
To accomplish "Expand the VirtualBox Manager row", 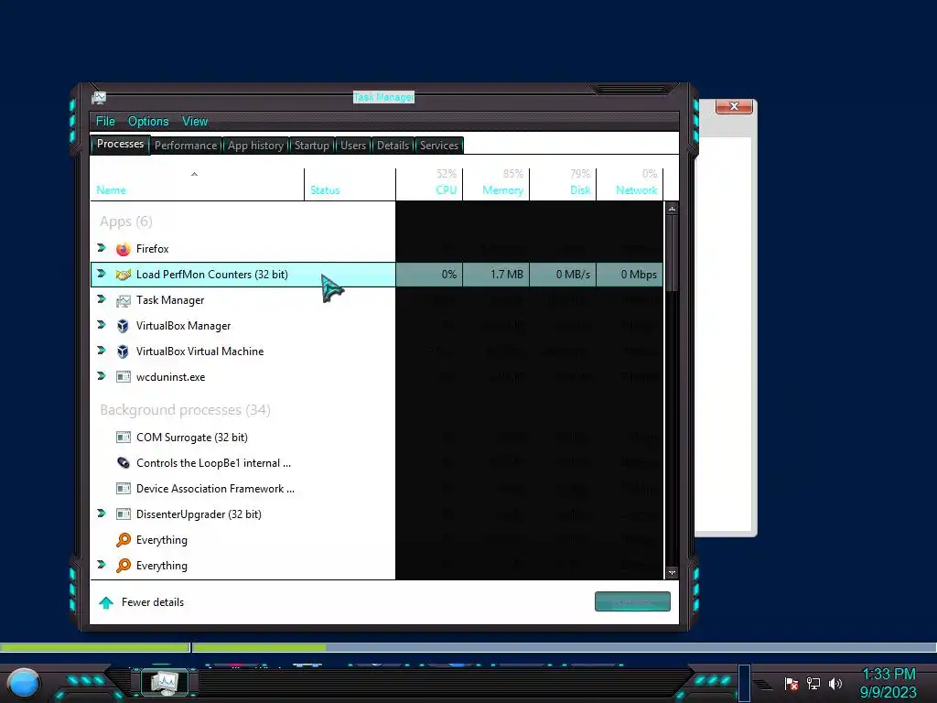I will coord(102,325).
